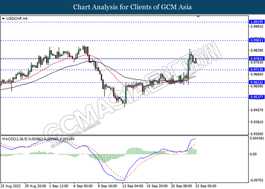Click the 23 Sep 00:00 time label

pyautogui.click(x=206, y=186)
